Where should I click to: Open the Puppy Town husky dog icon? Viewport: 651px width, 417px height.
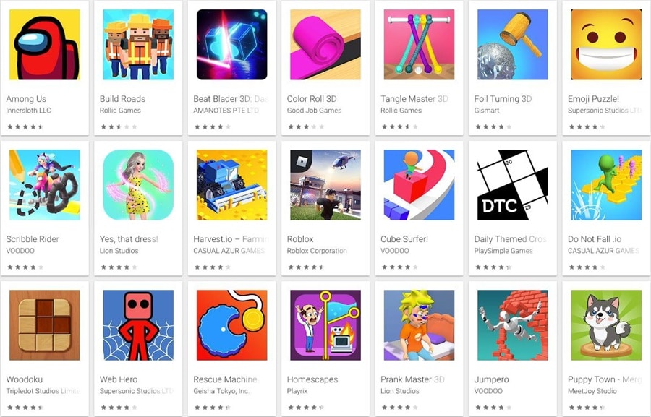(606, 325)
